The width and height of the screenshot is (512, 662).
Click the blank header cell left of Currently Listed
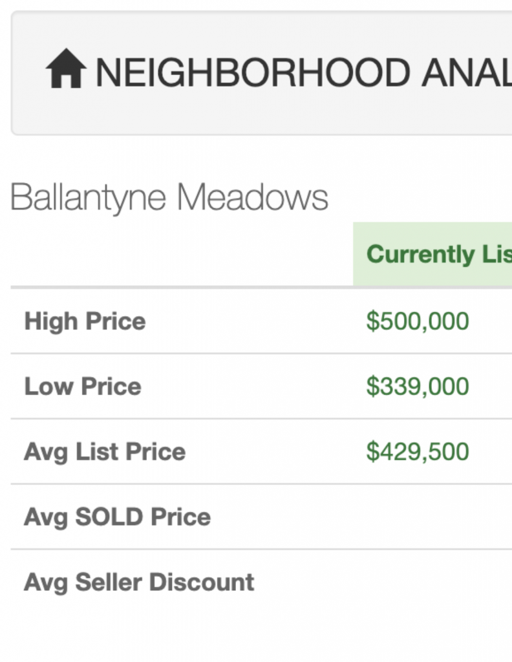[182, 253]
